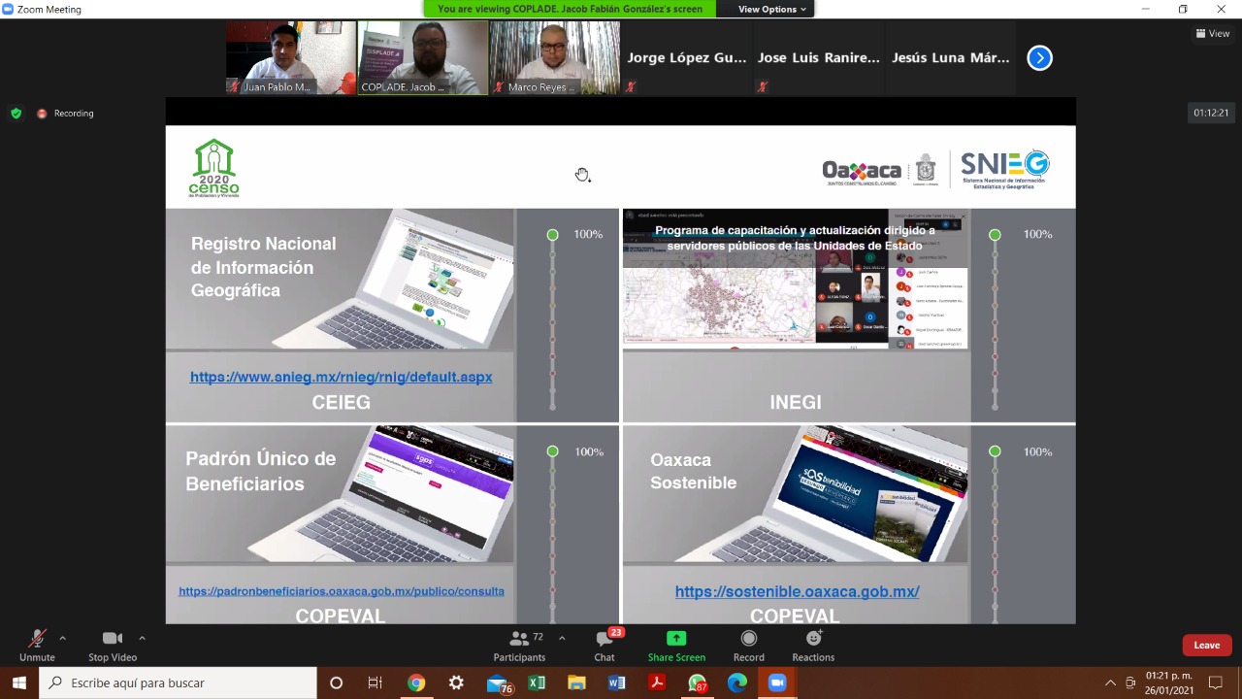
Task: Open Mail app from taskbar
Action: pyautogui.click(x=497, y=682)
